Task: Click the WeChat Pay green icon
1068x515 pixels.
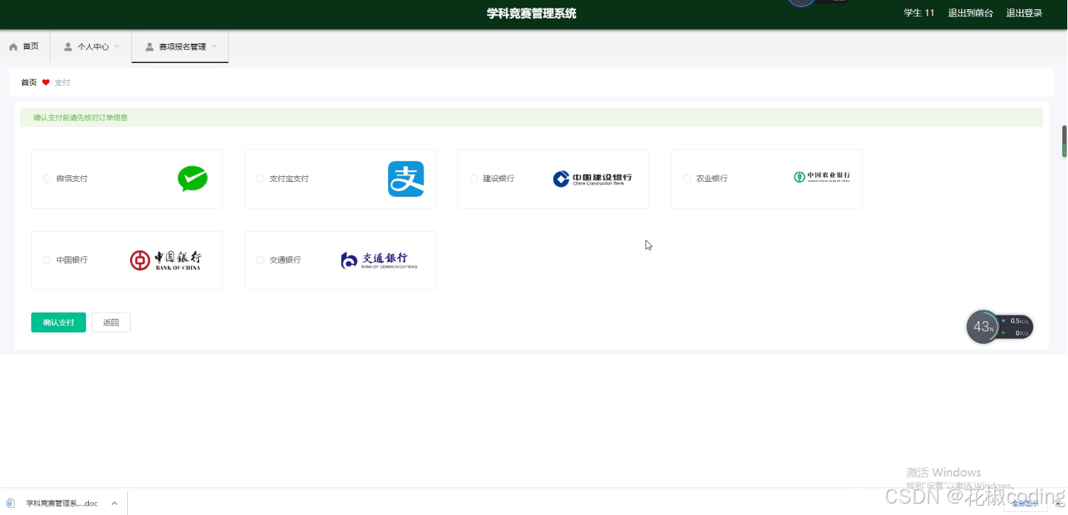Action: 193,178
